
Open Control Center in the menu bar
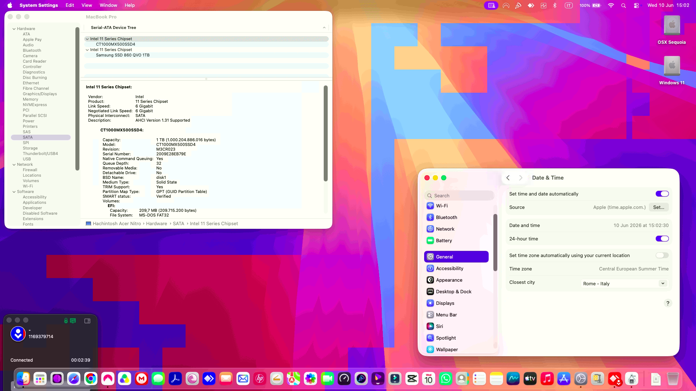pyautogui.click(x=636, y=5)
